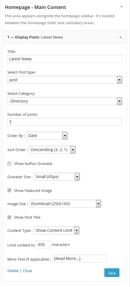Image resolution: width=130 pixels, height=287 pixels.
Task: Uncheck Show Featured Image
Action: (9, 190)
